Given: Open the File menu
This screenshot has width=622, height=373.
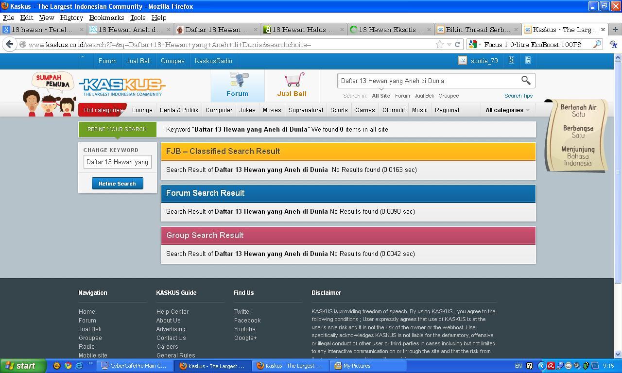Looking at the screenshot, I should (8, 17).
